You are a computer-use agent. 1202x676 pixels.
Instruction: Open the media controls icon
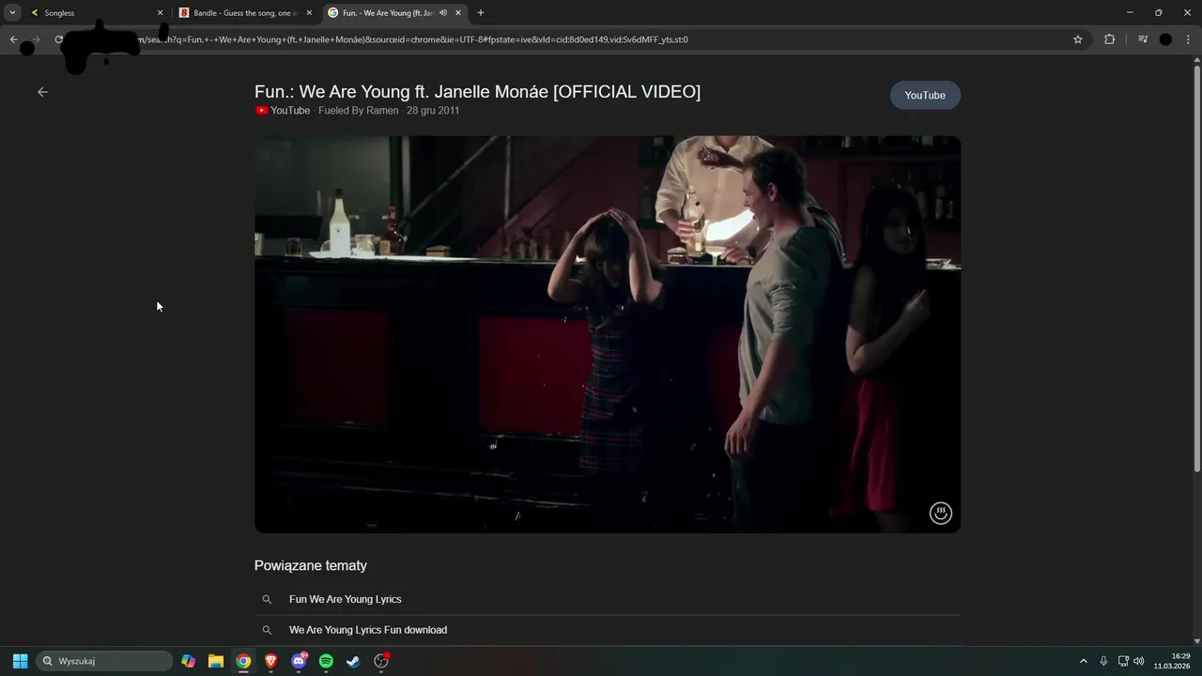click(x=1143, y=39)
